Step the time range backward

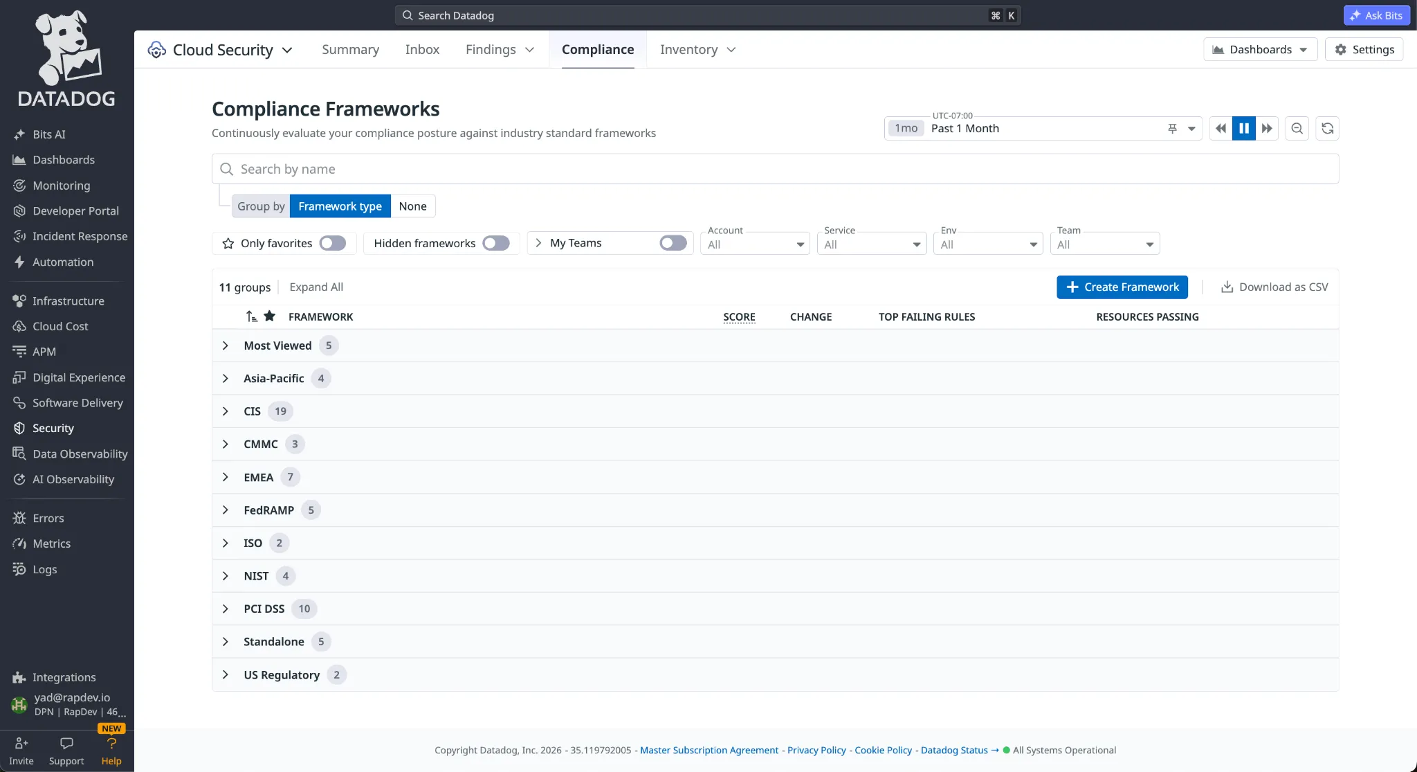(x=1221, y=128)
